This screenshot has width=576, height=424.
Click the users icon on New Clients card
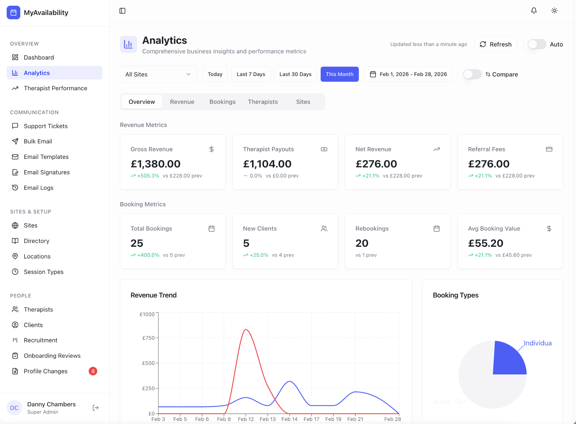click(324, 228)
